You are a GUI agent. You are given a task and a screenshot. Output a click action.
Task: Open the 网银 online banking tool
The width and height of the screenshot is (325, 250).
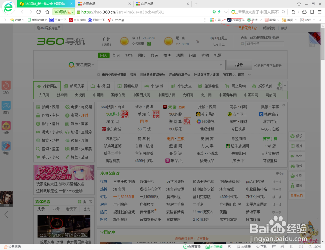[252, 20]
